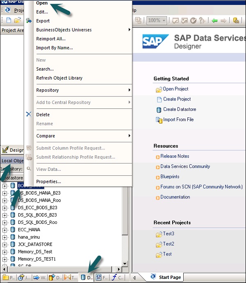Screen dimensions: 246x283
Task: Expand the hana_srinu tree node
Action: point(5,237)
